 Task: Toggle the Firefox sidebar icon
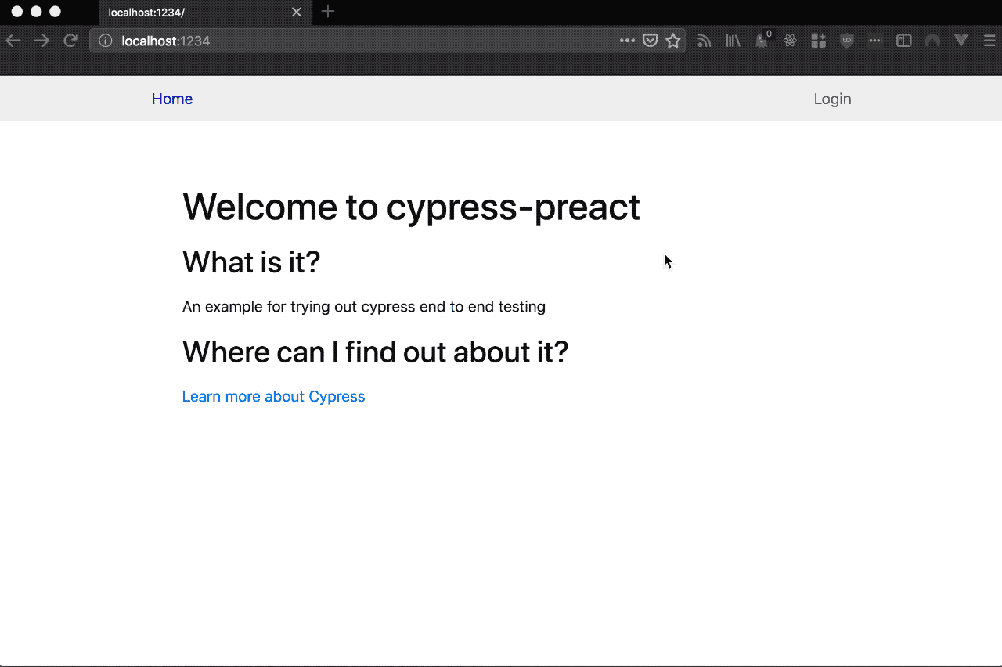[903, 41]
